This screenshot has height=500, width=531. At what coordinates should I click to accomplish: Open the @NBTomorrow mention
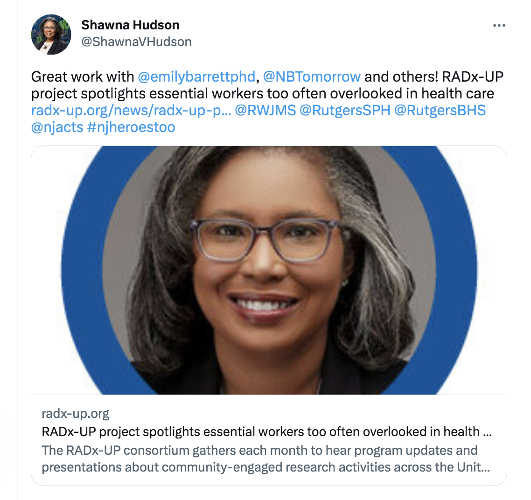(312, 77)
